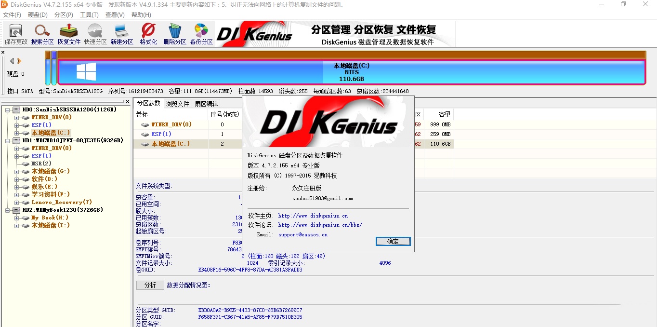Screen dimensions: 657x327
Task: Launch the Recover Files (恢复文件) tool
Action: [x=69, y=34]
